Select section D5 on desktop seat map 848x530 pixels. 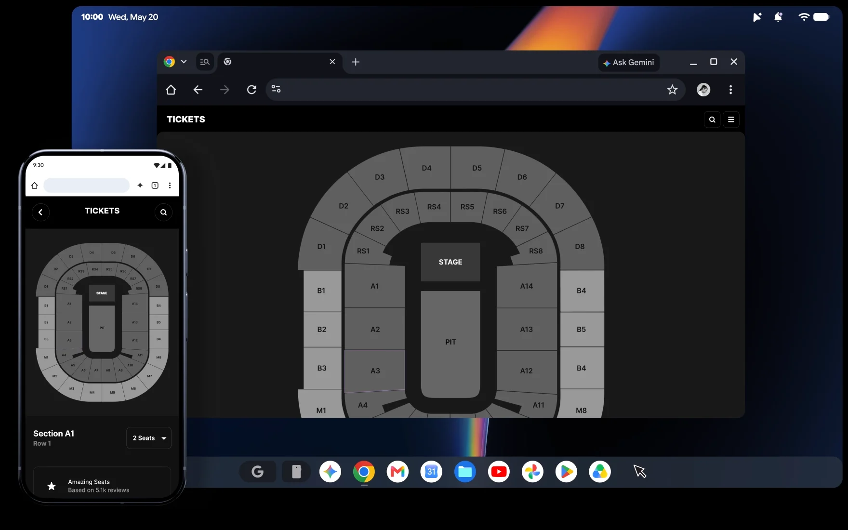pos(477,168)
